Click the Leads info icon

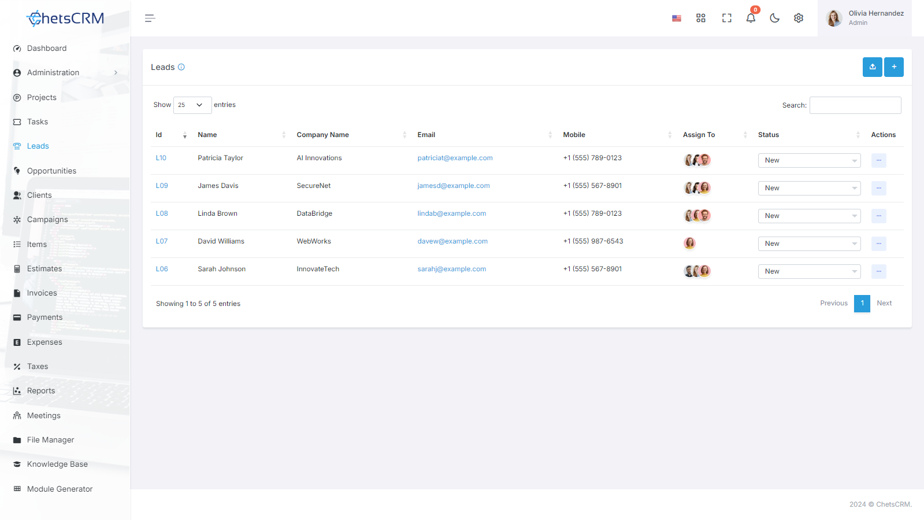[x=181, y=67]
